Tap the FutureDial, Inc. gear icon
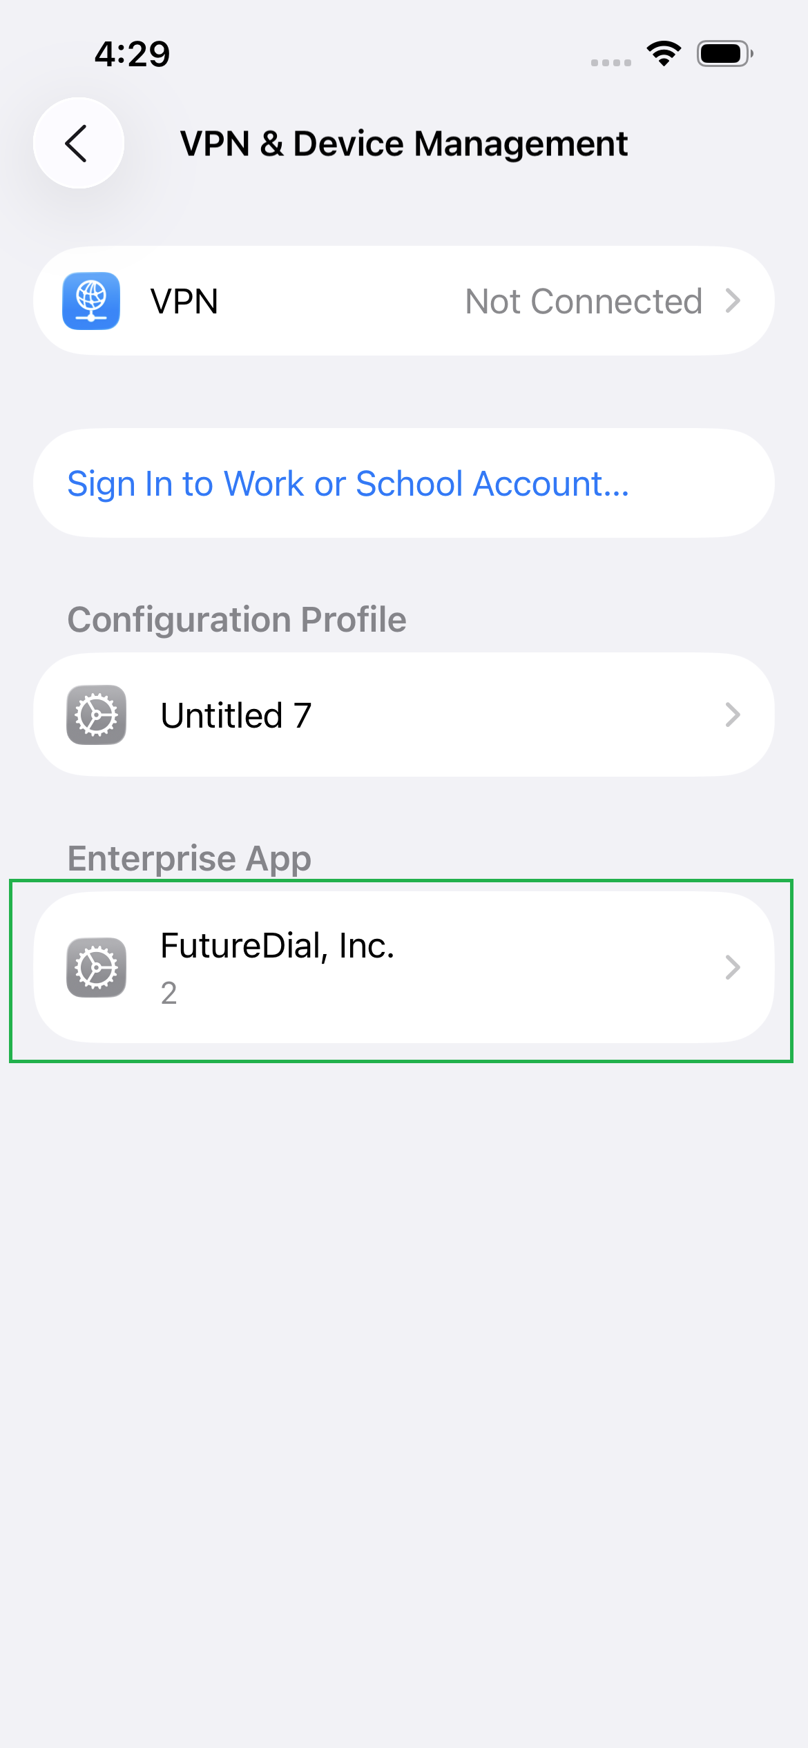 point(96,967)
